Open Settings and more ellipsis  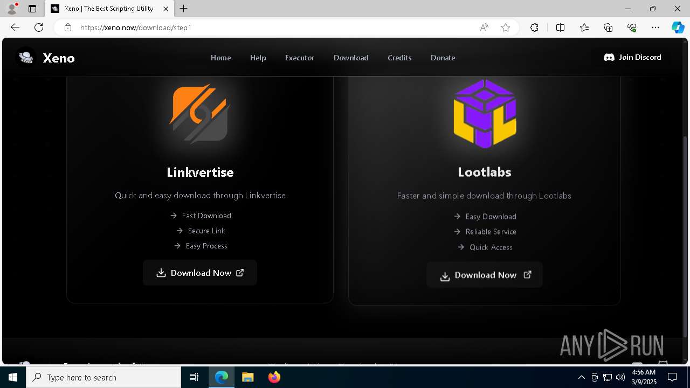[655, 27]
